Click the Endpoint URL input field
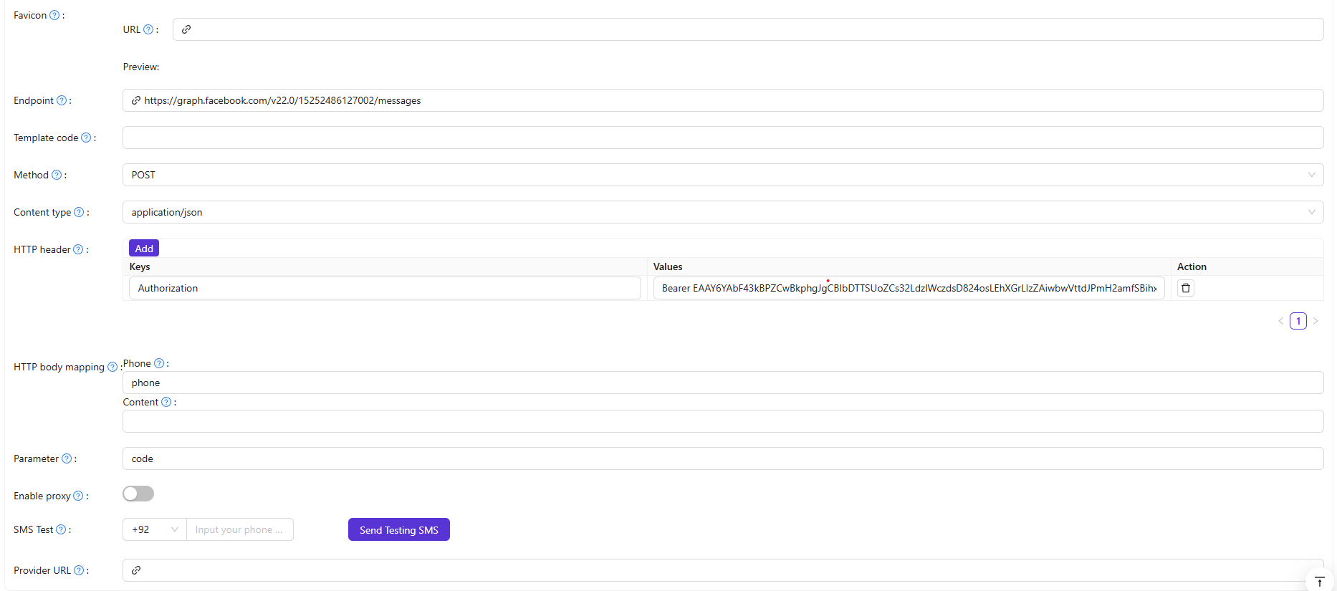 tap(723, 100)
